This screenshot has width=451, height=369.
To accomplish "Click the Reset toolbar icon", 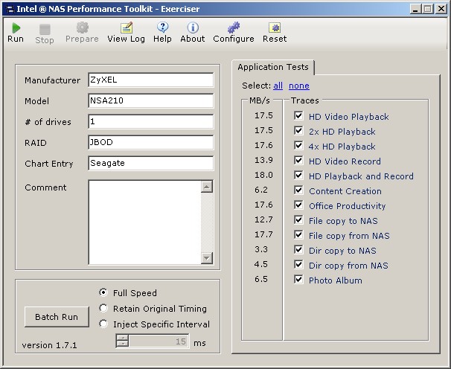I will (275, 28).
